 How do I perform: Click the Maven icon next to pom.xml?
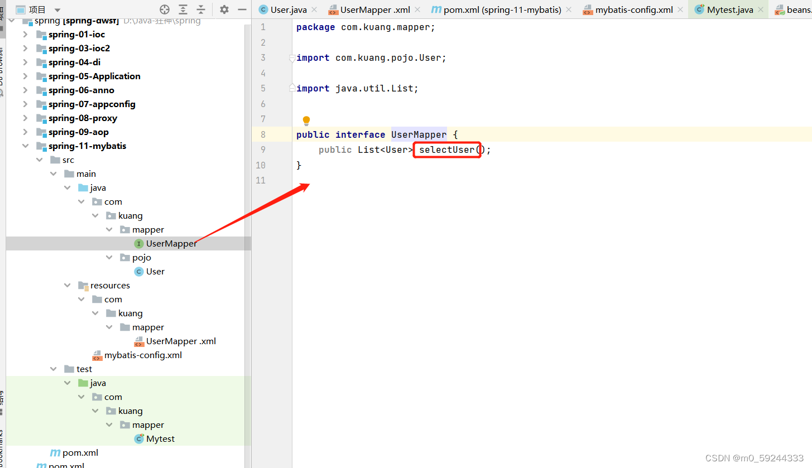(x=55, y=452)
